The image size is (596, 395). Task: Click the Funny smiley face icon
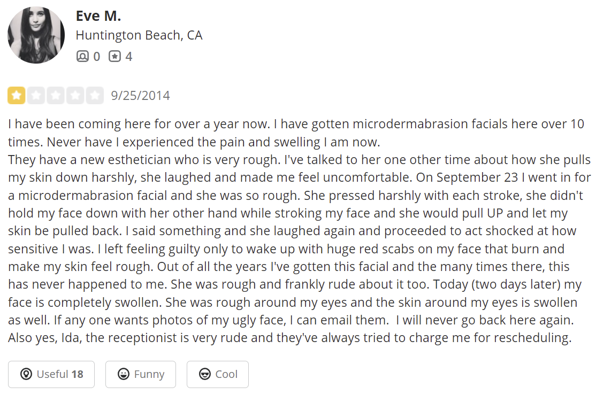[123, 374]
